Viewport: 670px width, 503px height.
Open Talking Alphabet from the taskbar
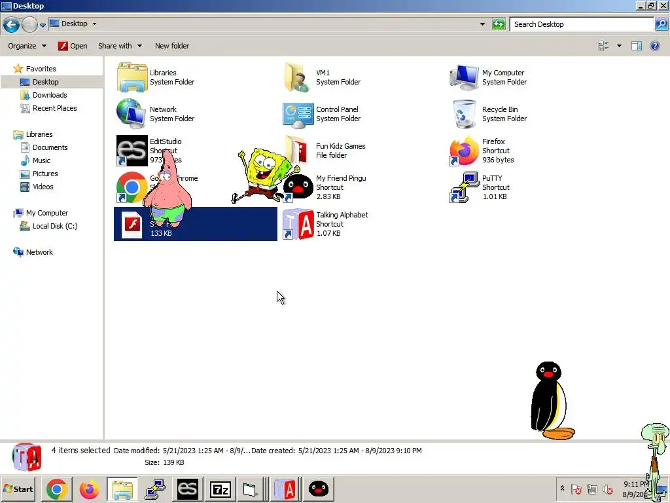tap(285, 489)
